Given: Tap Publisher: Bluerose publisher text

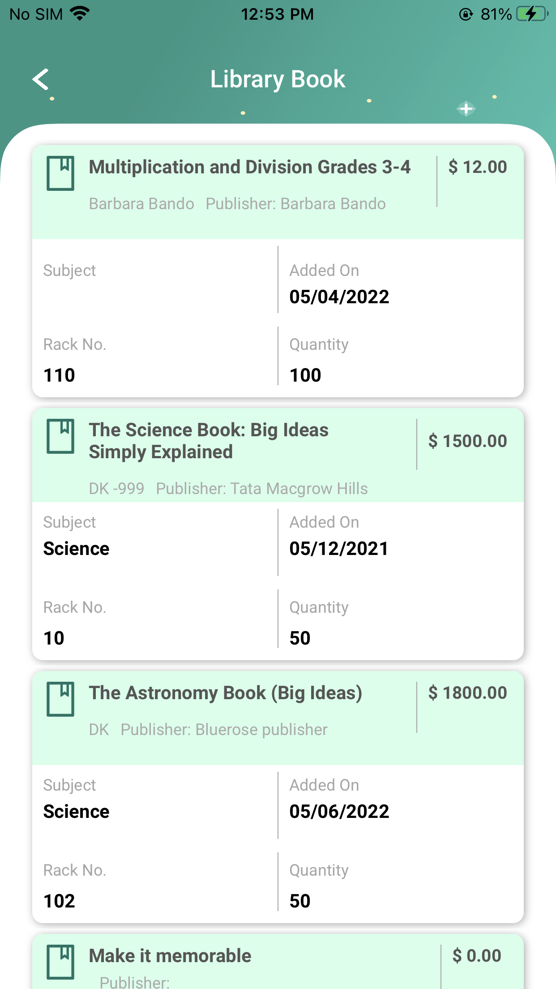Looking at the screenshot, I should 224,730.
